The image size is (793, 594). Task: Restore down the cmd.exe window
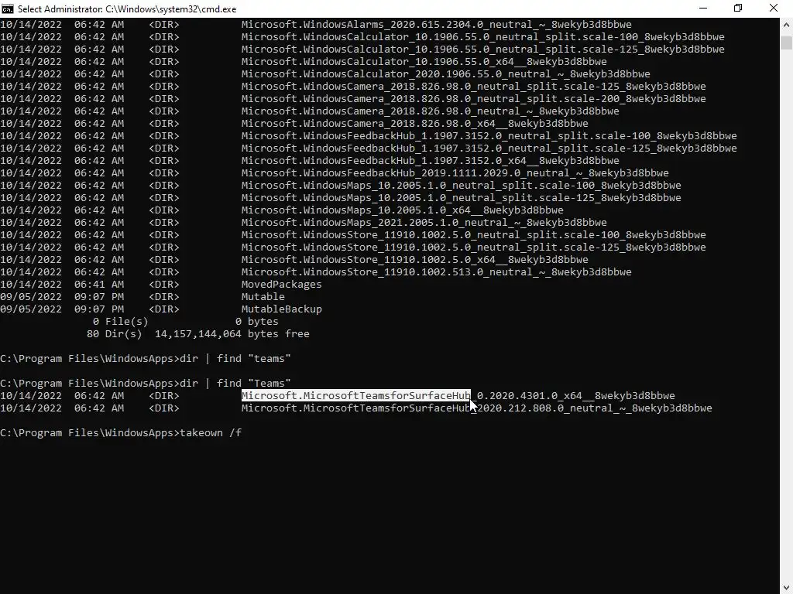click(738, 9)
